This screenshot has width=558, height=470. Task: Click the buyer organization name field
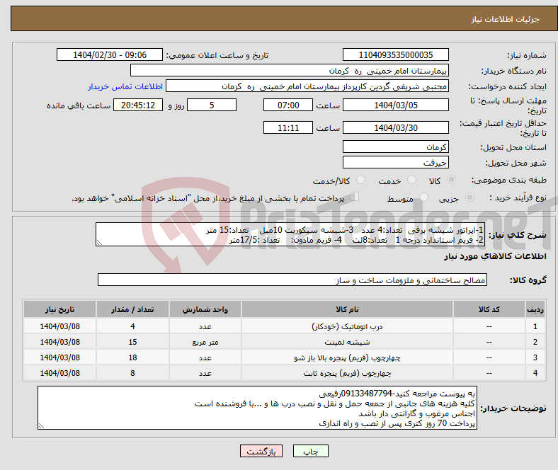(x=290, y=71)
